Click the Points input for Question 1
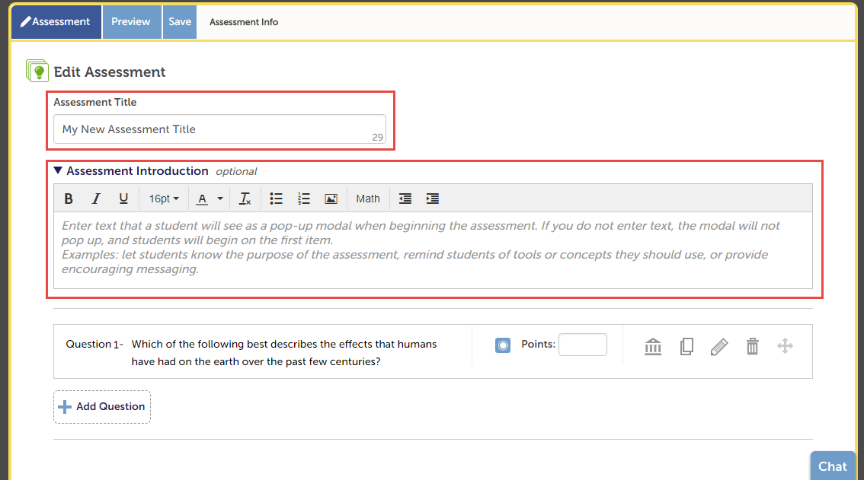Image resolution: width=864 pixels, height=480 pixels. click(582, 345)
